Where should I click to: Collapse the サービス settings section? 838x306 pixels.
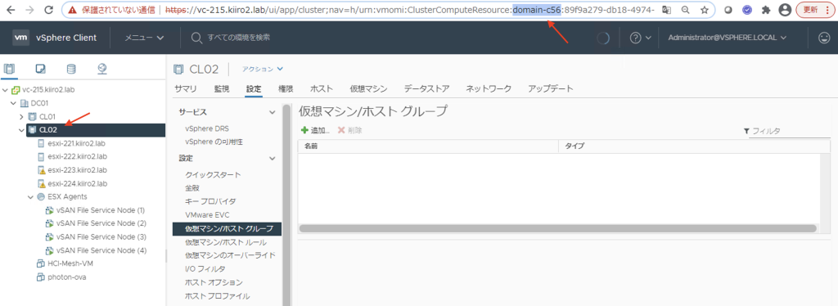pyautogui.click(x=272, y=112)
